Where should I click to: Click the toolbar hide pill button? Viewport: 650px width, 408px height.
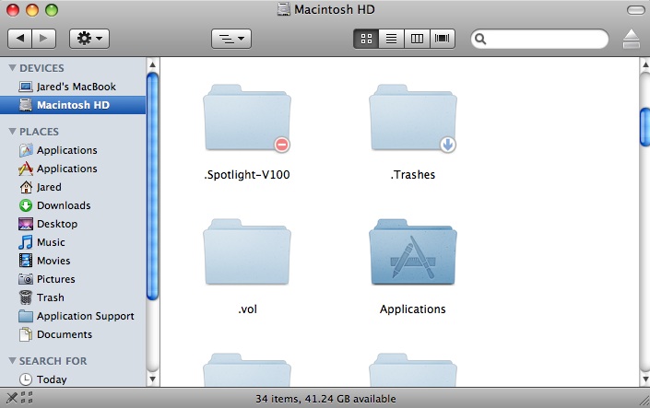coord(635,10)
